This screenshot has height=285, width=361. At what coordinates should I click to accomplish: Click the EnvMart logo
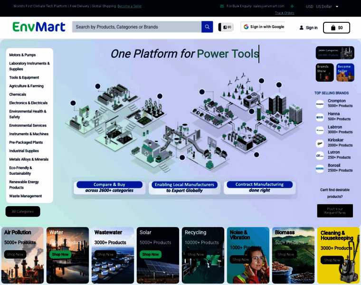39,27
